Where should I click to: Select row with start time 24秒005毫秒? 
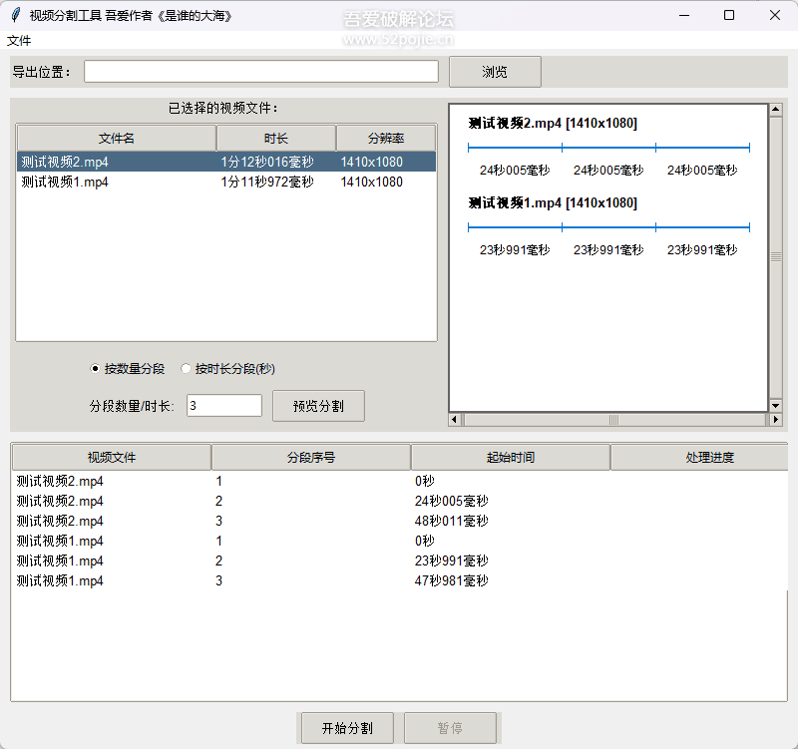pos(399,501)
